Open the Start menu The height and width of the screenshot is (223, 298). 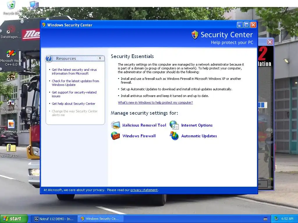(14, 219)
